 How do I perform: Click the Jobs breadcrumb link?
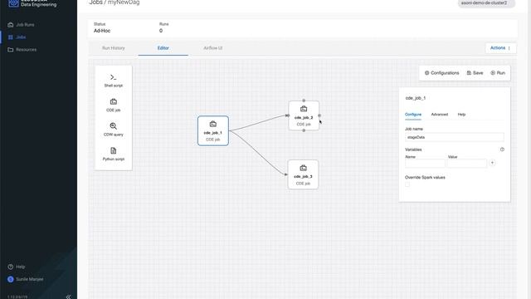(95, 2)
